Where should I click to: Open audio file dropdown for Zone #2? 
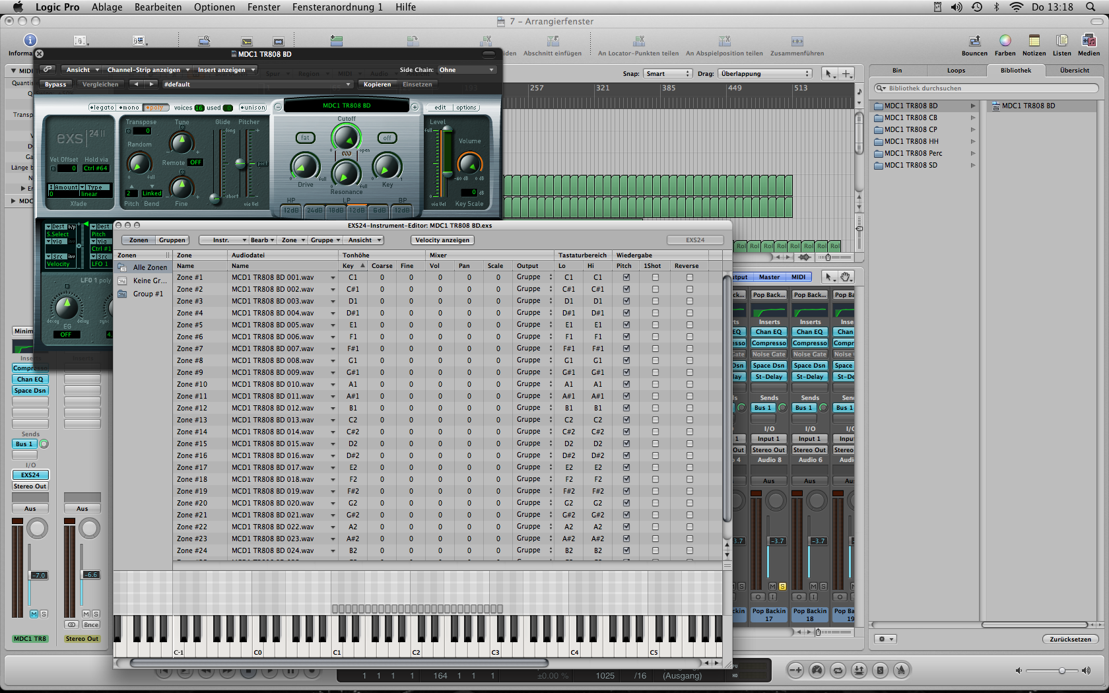[x=333, y=289]
